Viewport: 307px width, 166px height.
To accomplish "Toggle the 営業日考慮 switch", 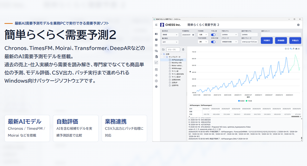I will 213,42.
